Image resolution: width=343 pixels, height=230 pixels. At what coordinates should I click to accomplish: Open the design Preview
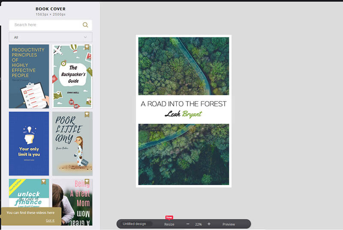tap(229, 224)
